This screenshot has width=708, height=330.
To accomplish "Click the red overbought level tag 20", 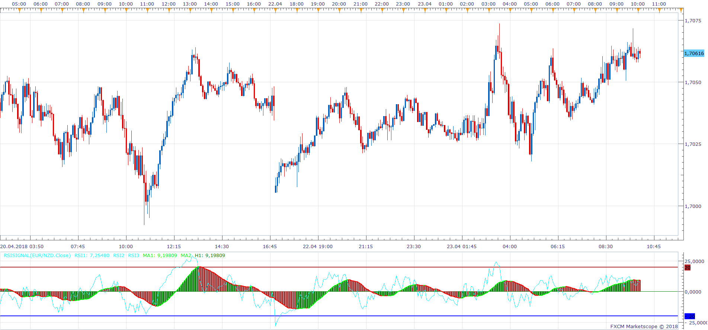I will pos(688,267).
